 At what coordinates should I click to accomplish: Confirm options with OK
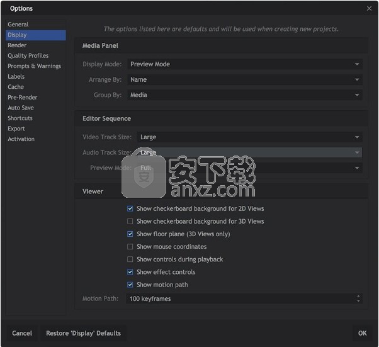(x=362, y=333)
